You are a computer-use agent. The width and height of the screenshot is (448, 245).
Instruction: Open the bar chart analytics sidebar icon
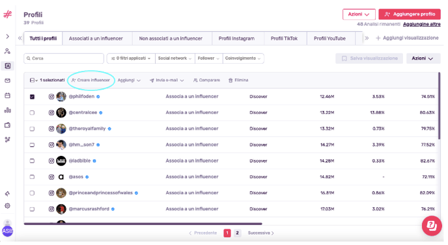point(8,110)
